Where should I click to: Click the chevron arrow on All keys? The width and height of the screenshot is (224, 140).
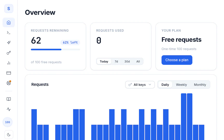150,85
